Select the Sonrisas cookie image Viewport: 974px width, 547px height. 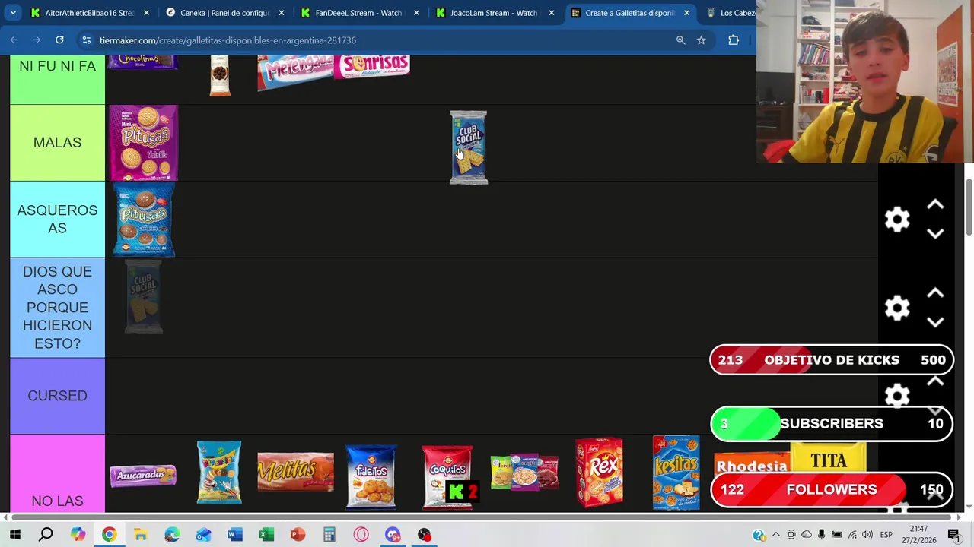[372, 65]
